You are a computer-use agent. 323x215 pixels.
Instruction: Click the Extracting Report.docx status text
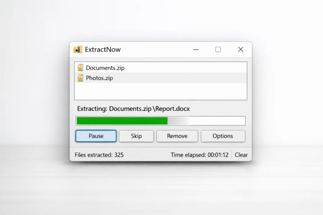tap(133, 109)
